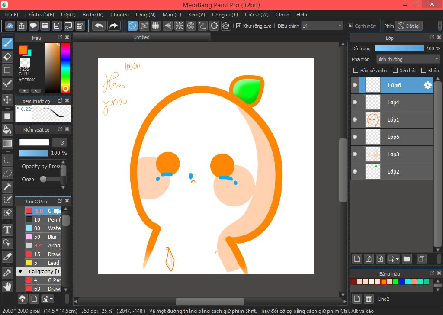Viewport: 443px width, 315px height.
Task: Pick the Eyedropper tool
Action: 7,273
